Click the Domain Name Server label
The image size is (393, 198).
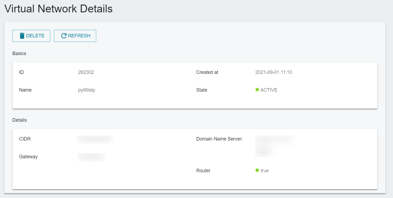coord(219,139)
